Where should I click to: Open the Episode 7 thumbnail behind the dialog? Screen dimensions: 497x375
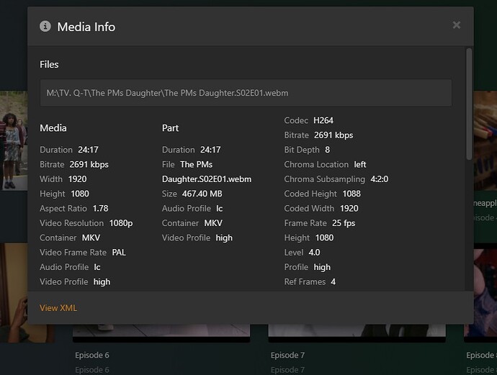[357, 333]
